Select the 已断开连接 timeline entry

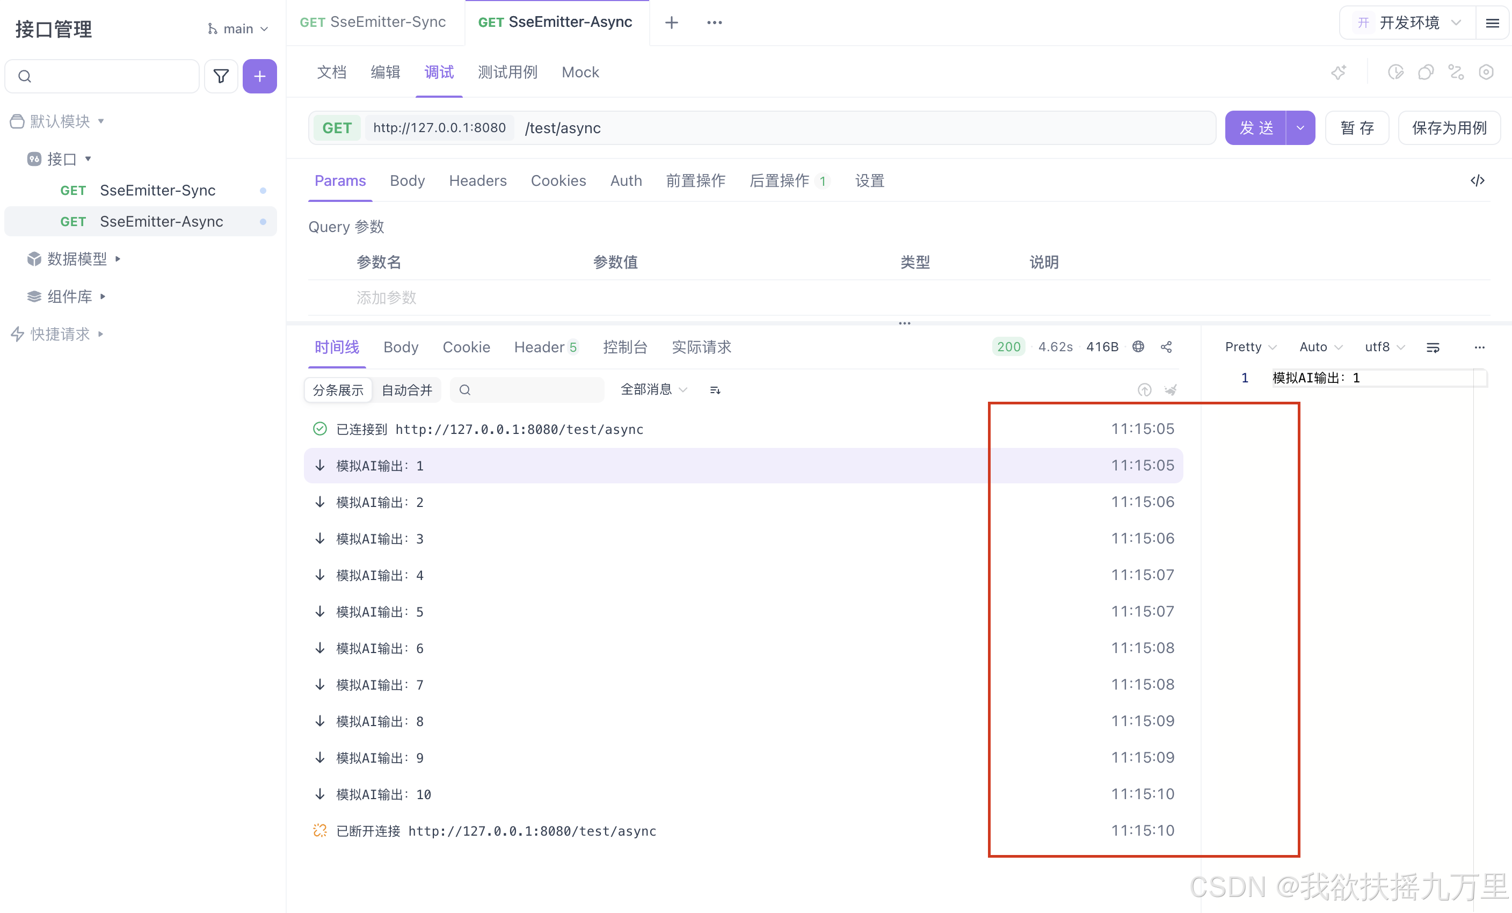(x=743, y=831)
